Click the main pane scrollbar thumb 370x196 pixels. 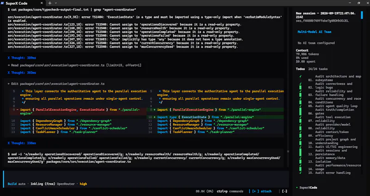pyautogui.click(x=288, y=152)
